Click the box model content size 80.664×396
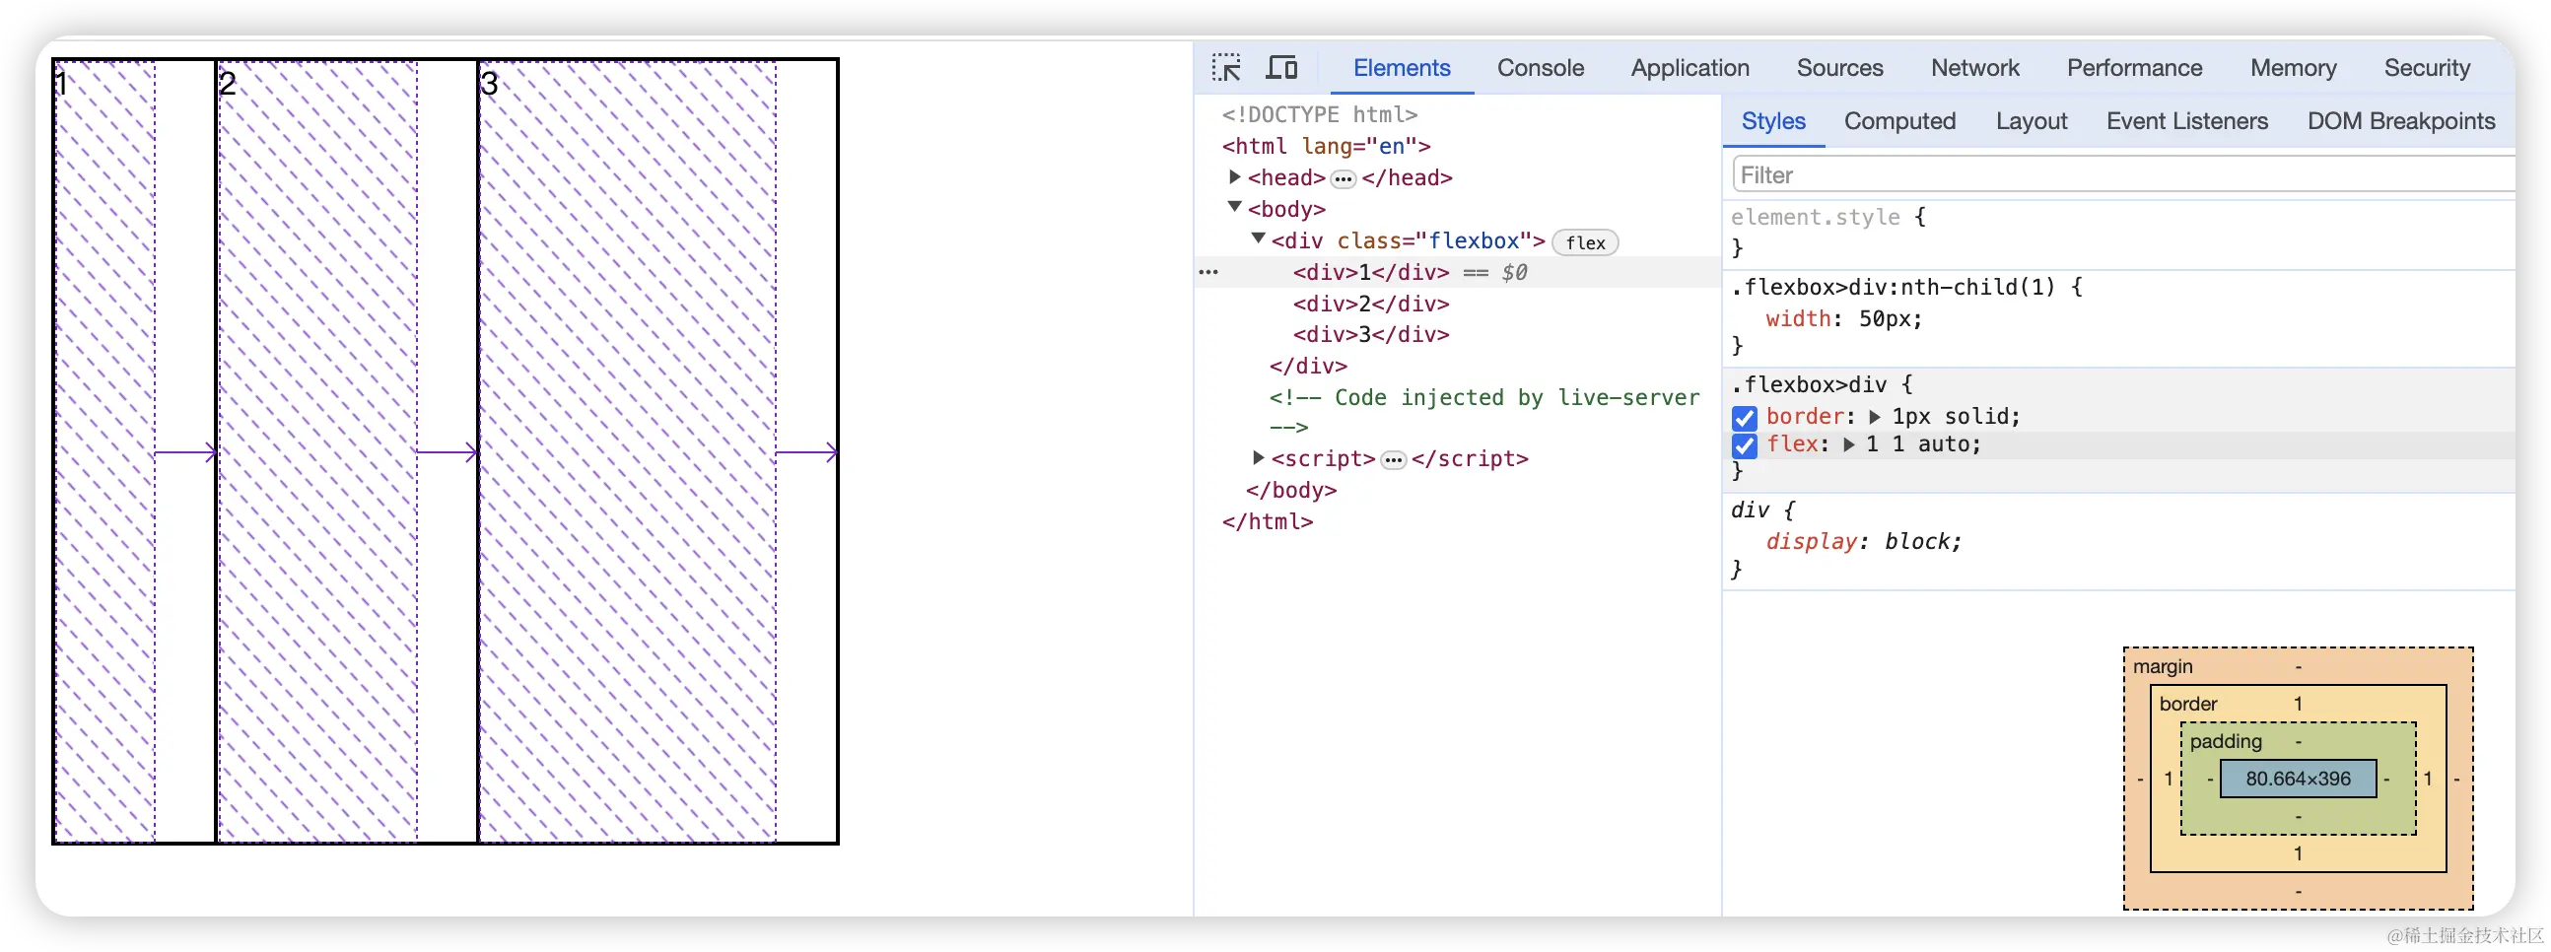2551x952 pixels. coord(2298,779)
